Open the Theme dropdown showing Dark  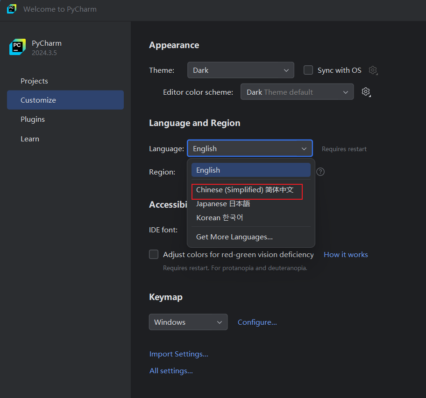tap(241, 70)
